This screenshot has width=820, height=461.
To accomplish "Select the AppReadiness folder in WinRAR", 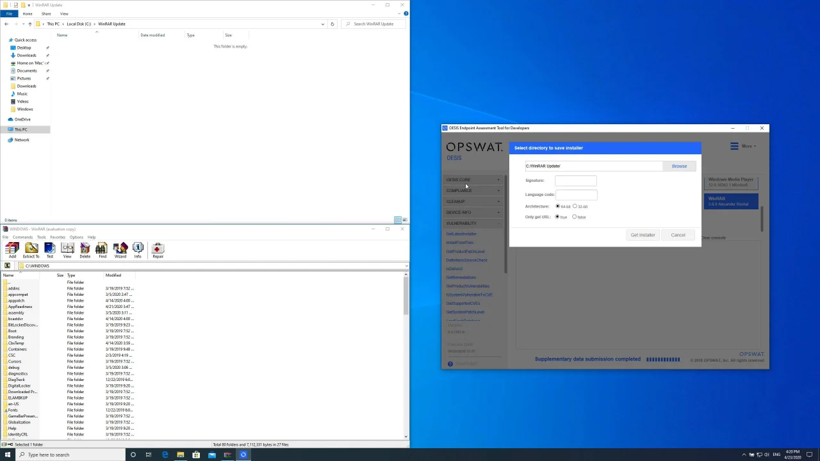I will (20, 307).
